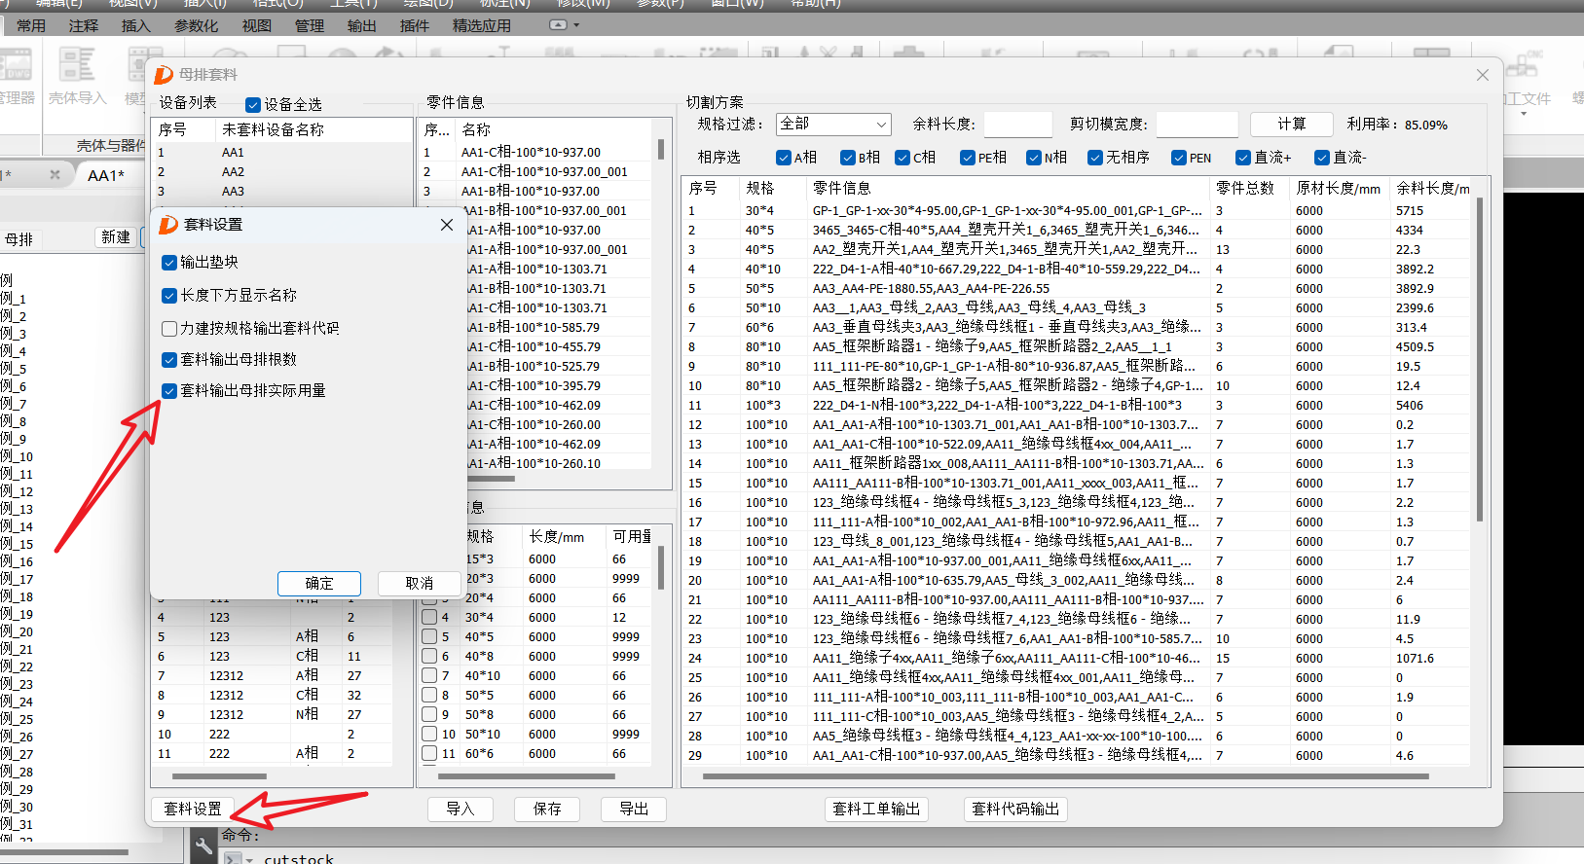Image resolution: width=1584 pixels, height=864 pixels.
Task: Click the 导入 button
Action: [460, 810]
